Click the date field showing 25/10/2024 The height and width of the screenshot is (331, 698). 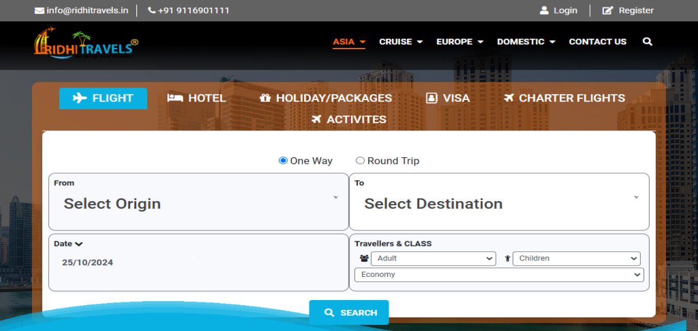[x=88, y=262]
